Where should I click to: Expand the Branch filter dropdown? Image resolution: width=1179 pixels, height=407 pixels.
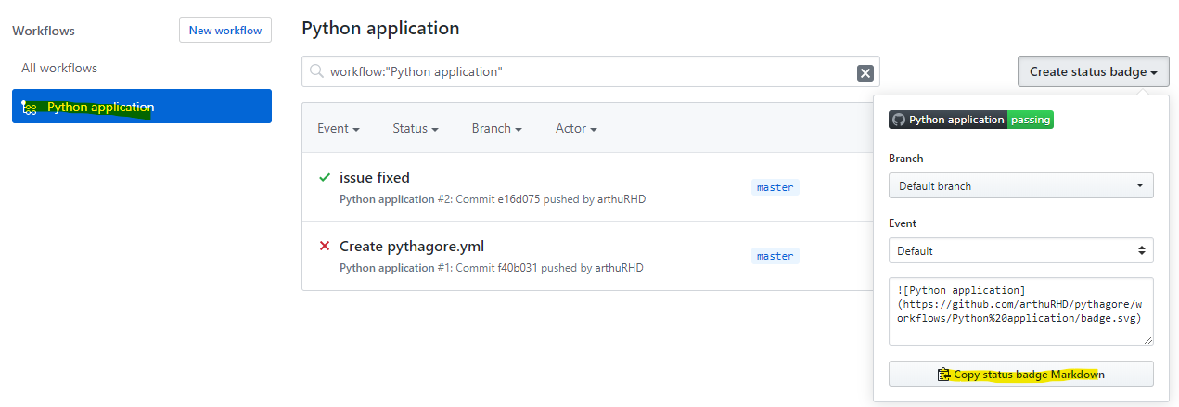pyautogui.click(x=496, y=129)
